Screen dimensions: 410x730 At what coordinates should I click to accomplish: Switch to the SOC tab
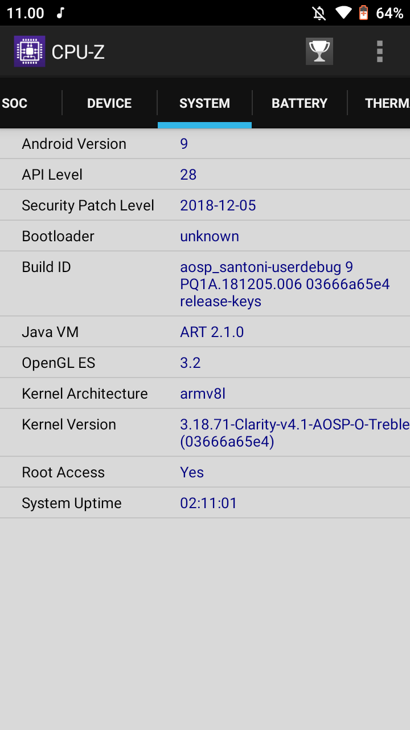point(15,103)
